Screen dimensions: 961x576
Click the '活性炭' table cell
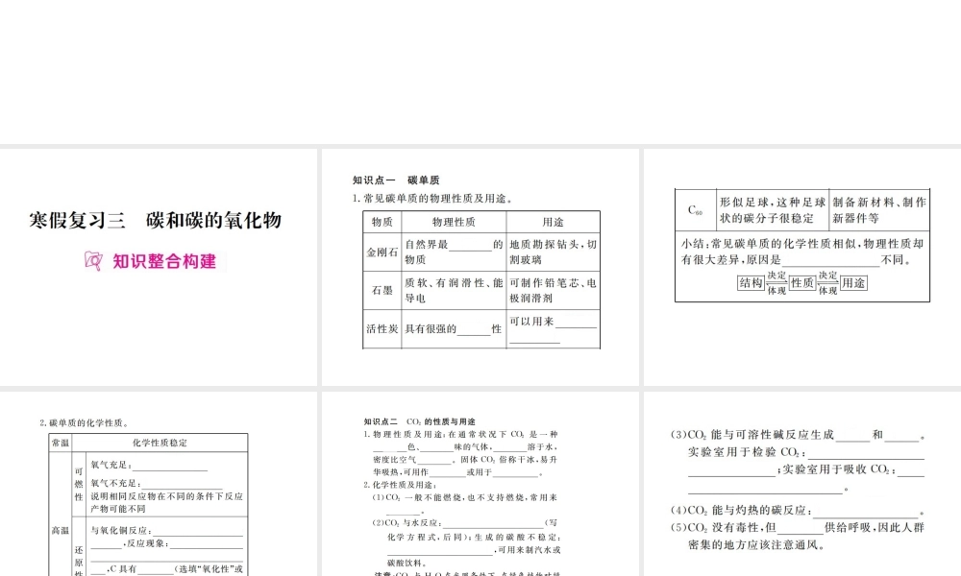(x=382, y=328)
